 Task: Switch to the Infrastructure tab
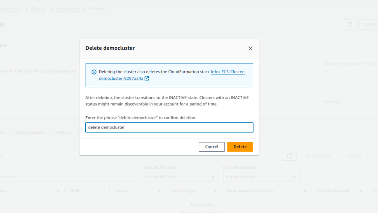(x=31, y=133)
